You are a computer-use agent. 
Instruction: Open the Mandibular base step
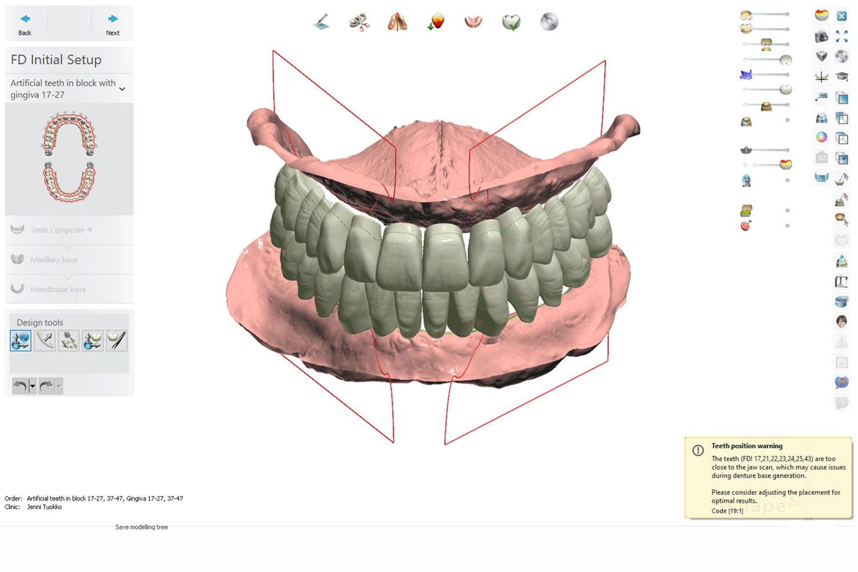(x=58, y=289)
